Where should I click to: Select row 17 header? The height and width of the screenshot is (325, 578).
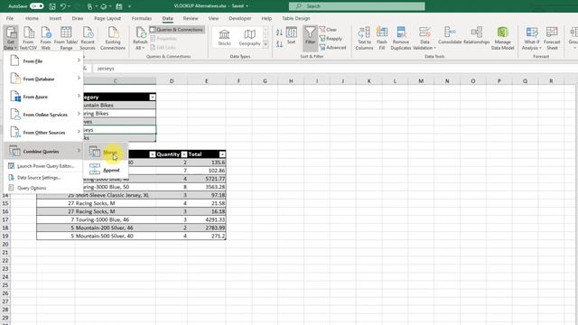[5, 219]
